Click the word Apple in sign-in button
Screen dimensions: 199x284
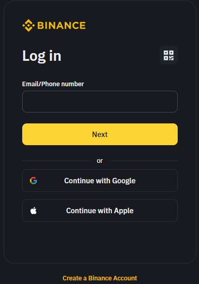[x=124, y=211]
